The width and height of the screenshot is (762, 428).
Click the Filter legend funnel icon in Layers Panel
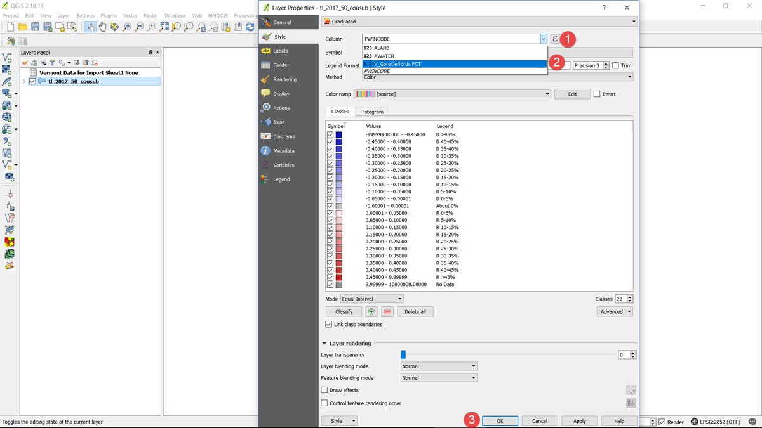[53, 62]
